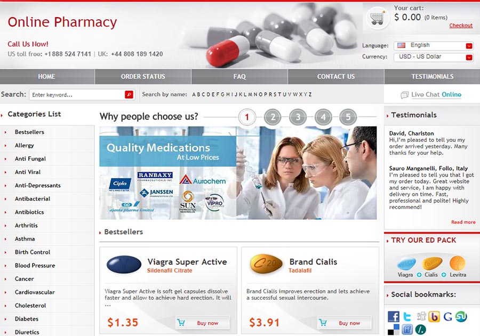
Task: Click the Delicious bookmark icon
Action: click(x=394, y=330)
